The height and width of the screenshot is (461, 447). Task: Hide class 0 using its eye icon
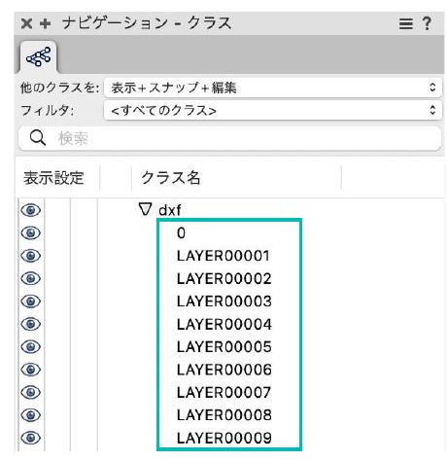30,232
